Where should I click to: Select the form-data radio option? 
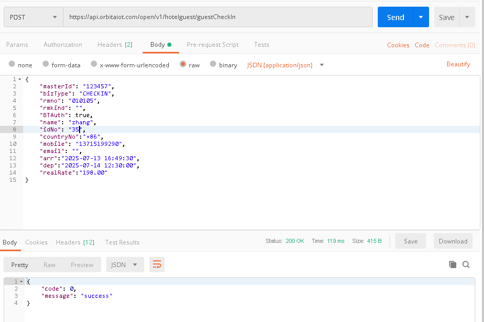tap(46, 65)
